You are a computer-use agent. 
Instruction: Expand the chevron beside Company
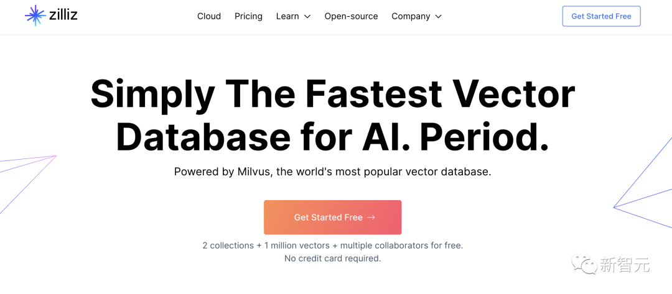(438, 17)
